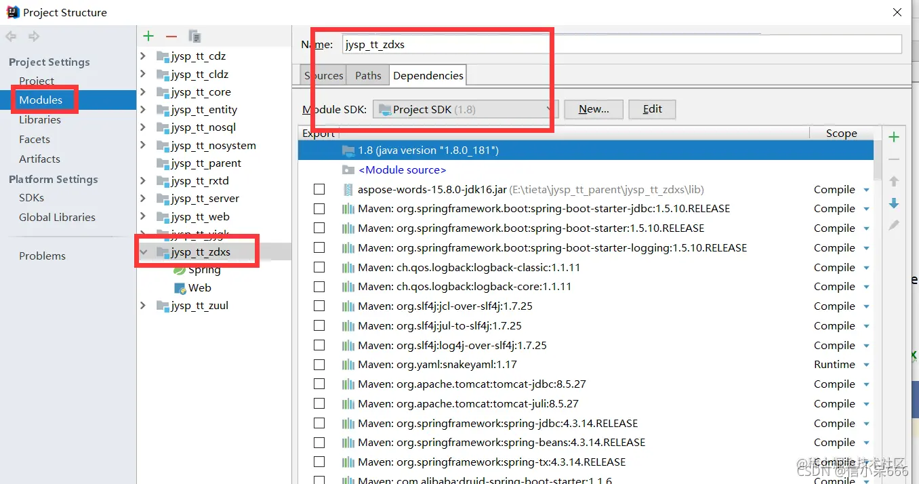Image resolution: width=919 pixels, height=484 pixels.
Task: Expand the jysp_tt_zuul module
Action: (x=143, y=306)
